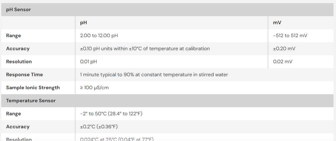
Task: Click the Sample Ionic Strength label
Action: 33,88
